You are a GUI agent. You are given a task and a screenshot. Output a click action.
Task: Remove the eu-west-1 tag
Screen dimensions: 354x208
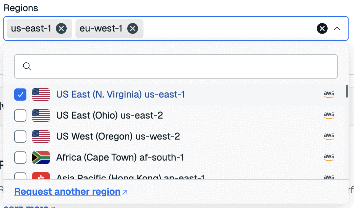click(133, 28)
